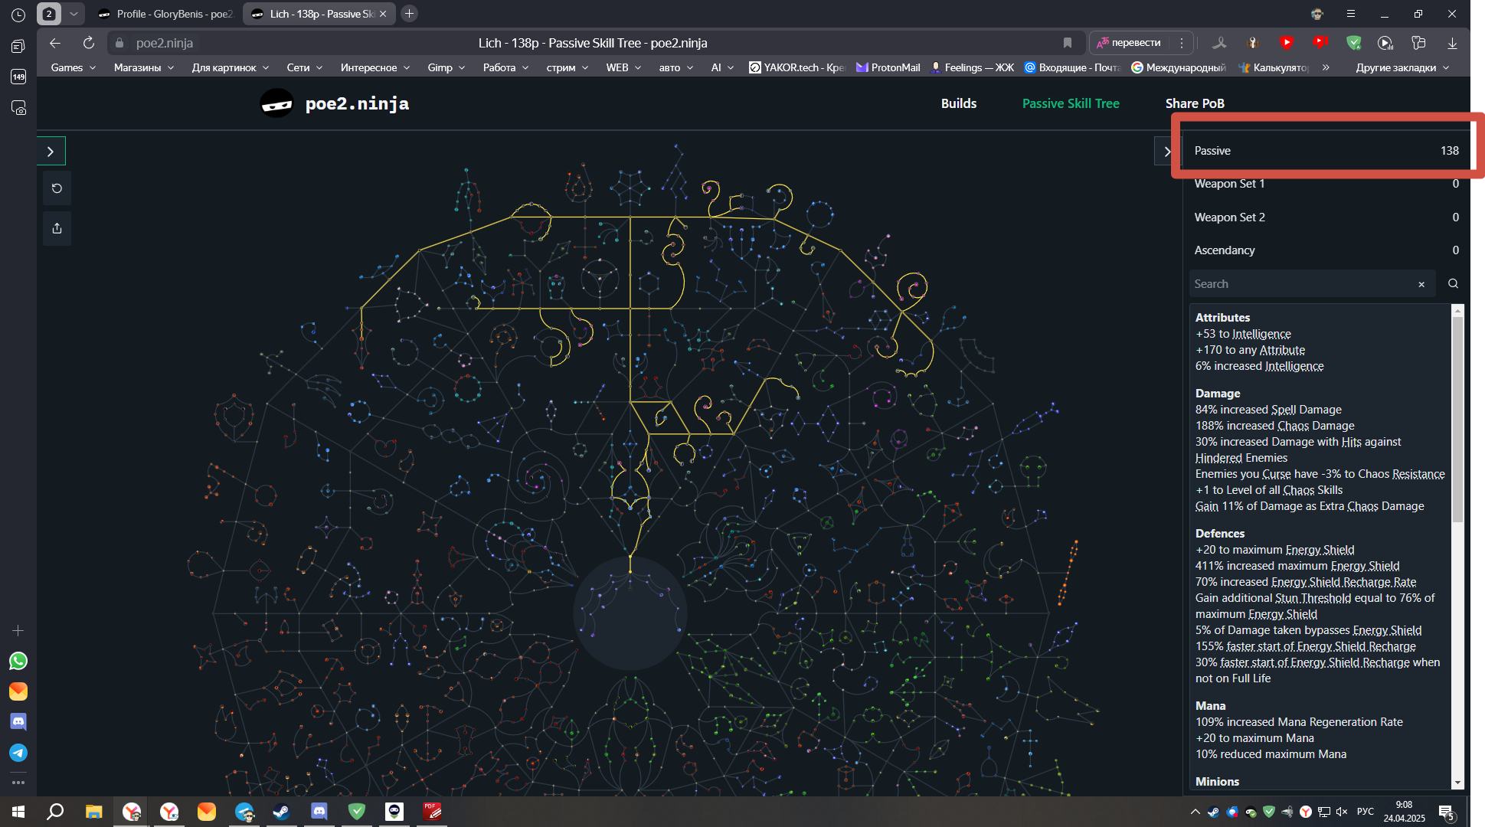Expand the left collapsed panel chevron
1485x827 pixels.
(51, 152)
